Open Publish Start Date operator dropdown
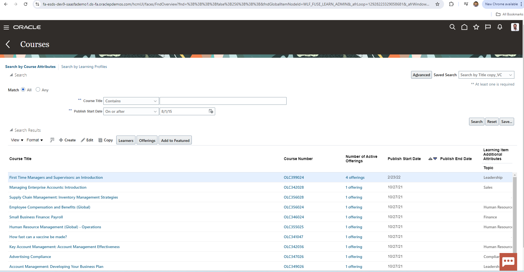Viewport: 524px width, 272px height. [131, 111]
